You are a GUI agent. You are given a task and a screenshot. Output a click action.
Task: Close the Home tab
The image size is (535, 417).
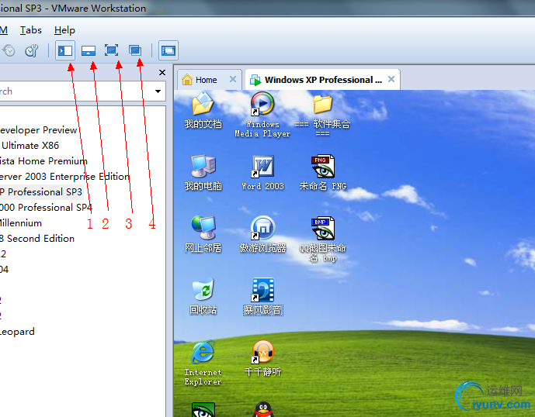click(233, 79)
